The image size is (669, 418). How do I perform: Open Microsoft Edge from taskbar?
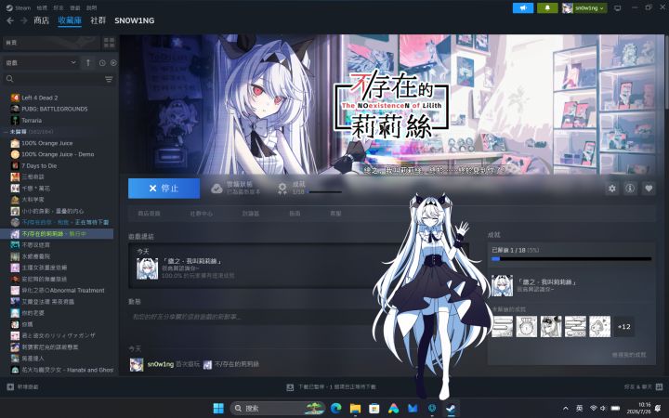click(x=336, y=408)
